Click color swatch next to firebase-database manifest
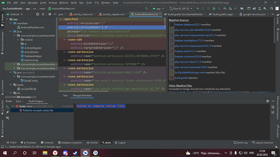The height and width of the screenshot is (157, 280). point(171,25)
